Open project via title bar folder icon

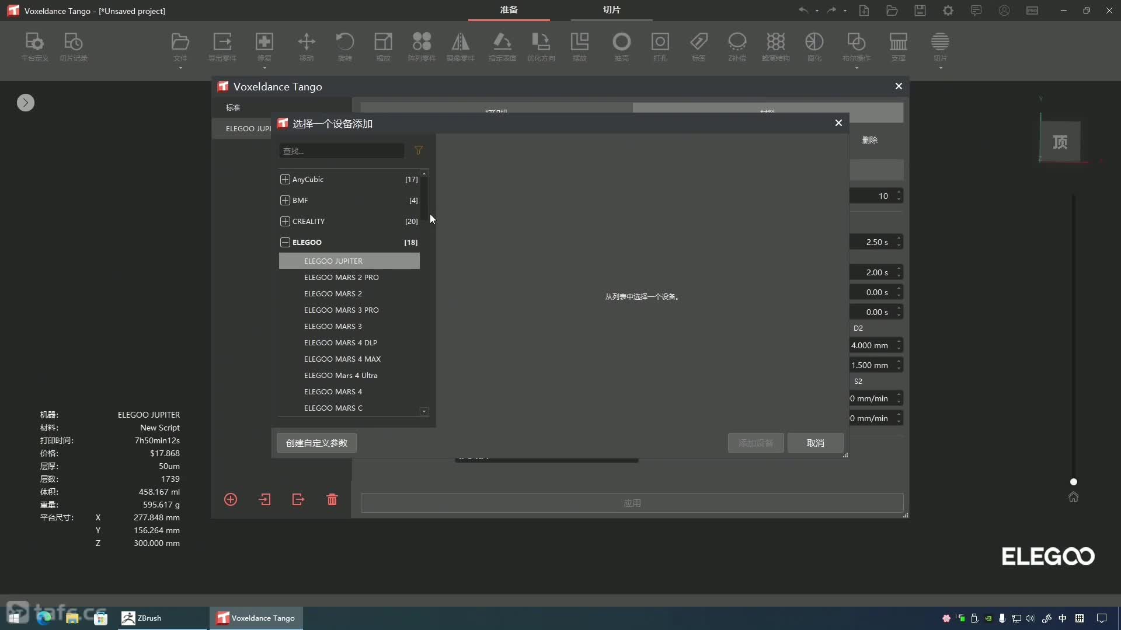(892, 10)
